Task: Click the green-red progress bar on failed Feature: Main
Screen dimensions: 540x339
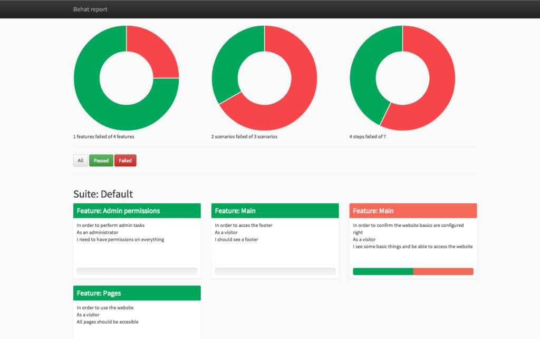Action: [413, 271]
